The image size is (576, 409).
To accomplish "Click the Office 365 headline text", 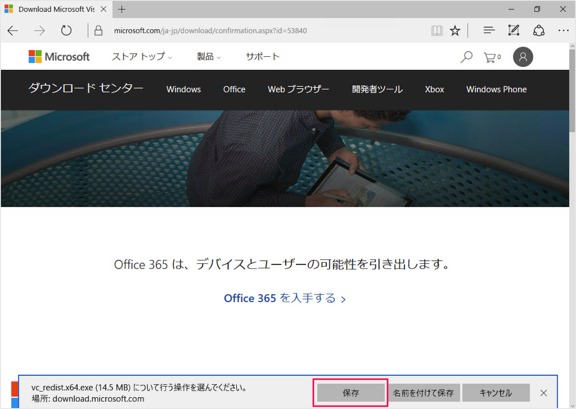I will point(282,264).
